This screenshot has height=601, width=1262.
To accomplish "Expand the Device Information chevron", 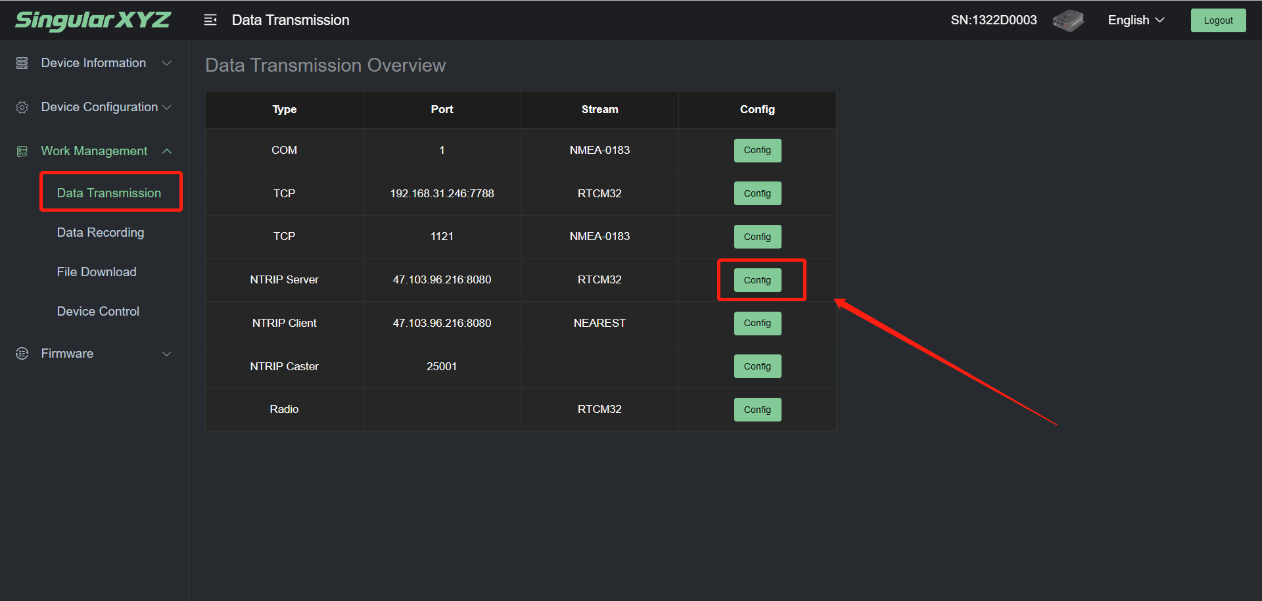I will click(x=167, y=63).
